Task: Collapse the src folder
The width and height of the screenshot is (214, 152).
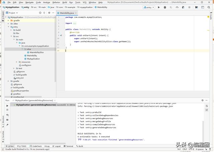Action: coord(11,36)
